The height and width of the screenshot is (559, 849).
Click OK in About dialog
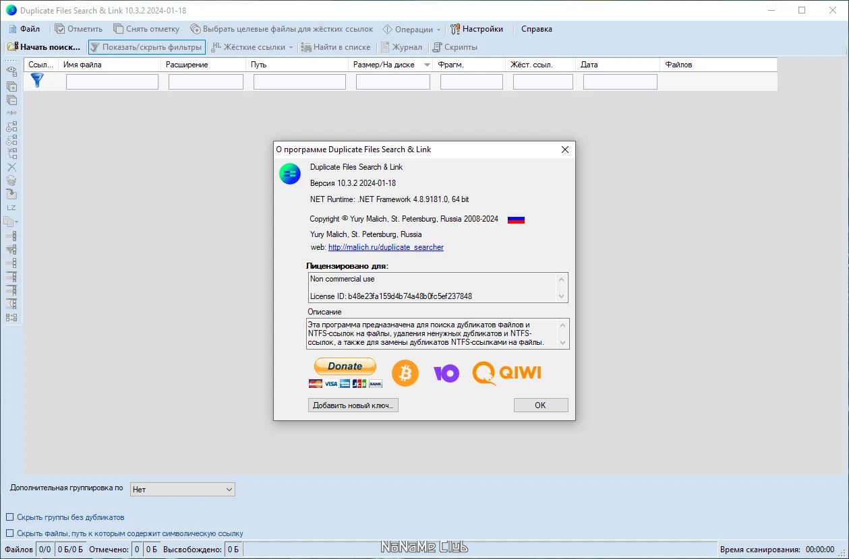pos(540,405)
